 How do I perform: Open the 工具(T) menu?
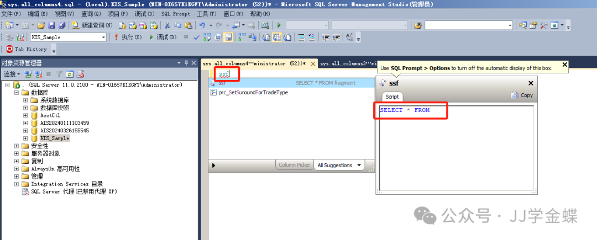coord(207,14)
